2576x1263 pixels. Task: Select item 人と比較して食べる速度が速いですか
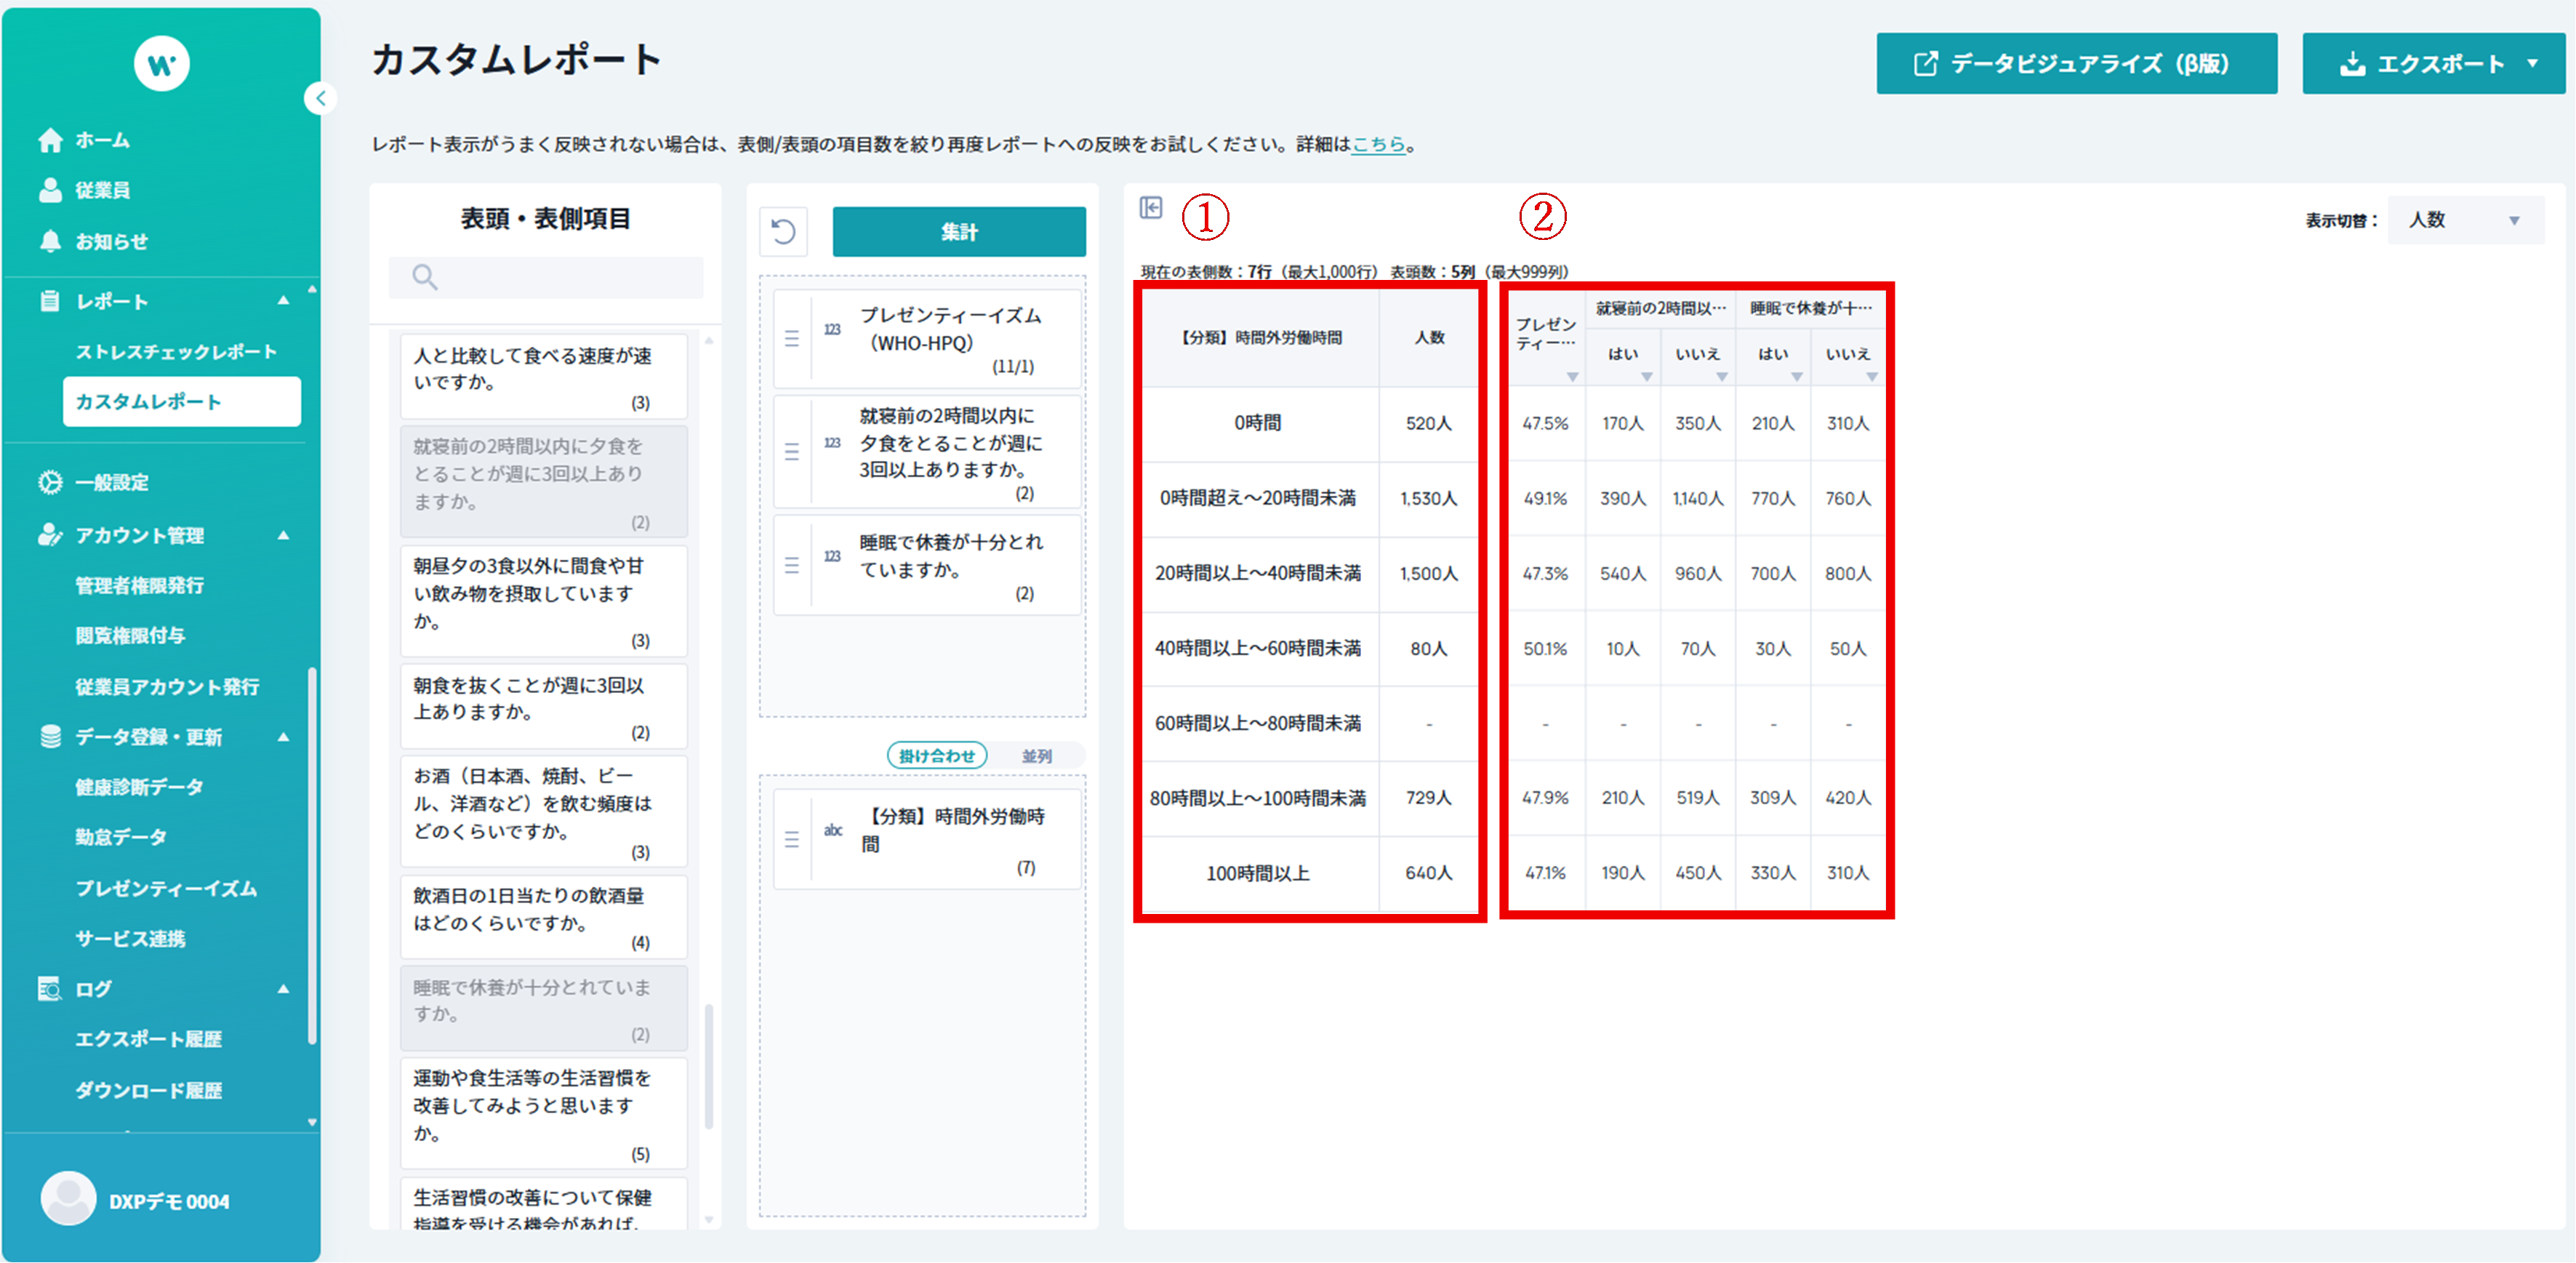[544, 376]
